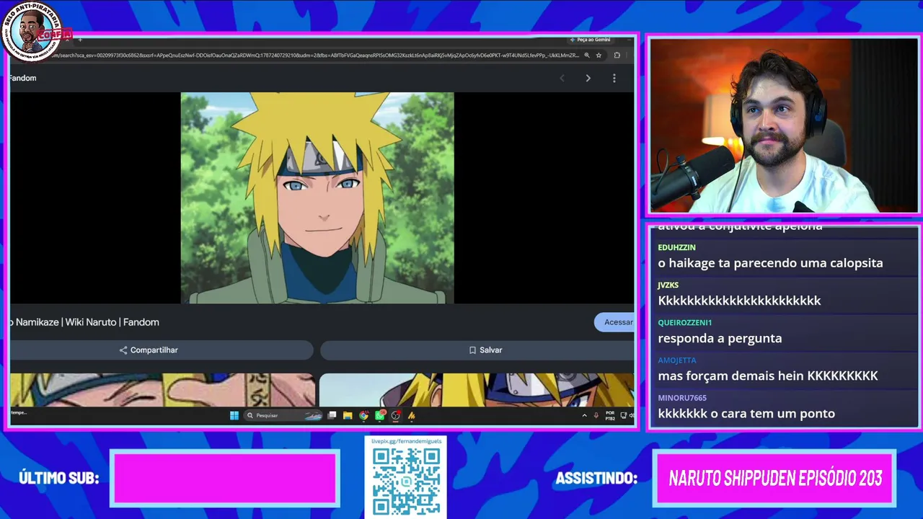Open the new tab plus button
This screenshot has width=923, height=519.
click(79, 40)
